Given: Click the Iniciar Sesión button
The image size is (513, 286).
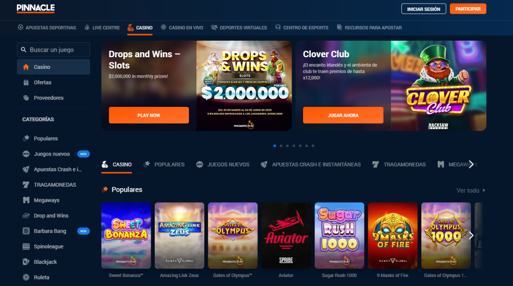Looking at the screenshot, I should (x=424, y=9).
